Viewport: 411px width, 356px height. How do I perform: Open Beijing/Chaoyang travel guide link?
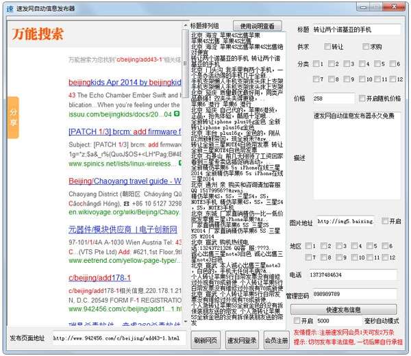tap(125, 181)
